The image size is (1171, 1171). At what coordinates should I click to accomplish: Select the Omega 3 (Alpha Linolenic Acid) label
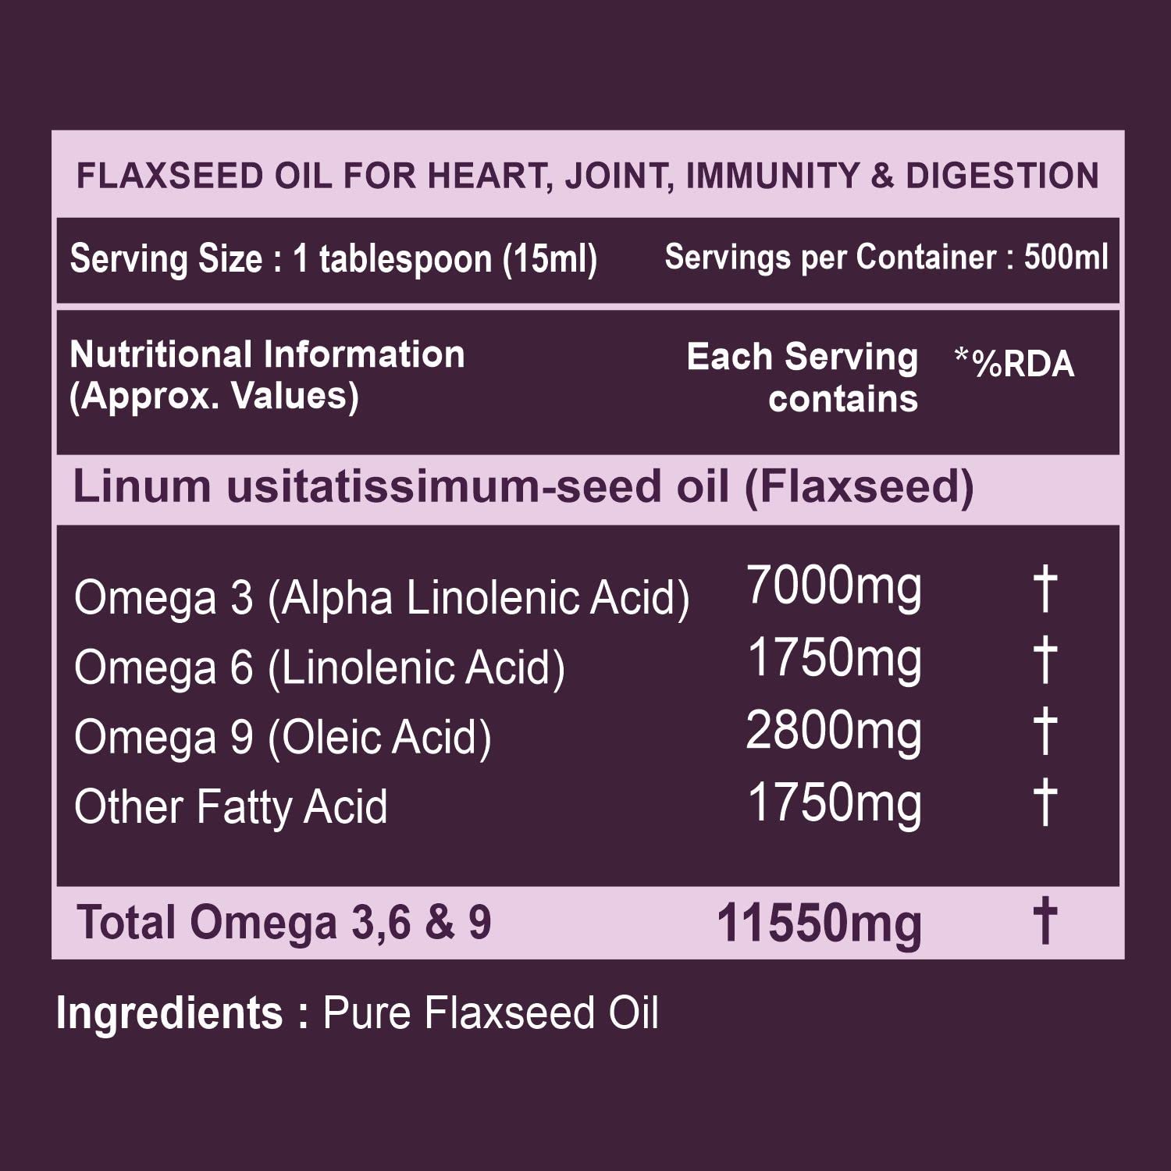point(382,598)
